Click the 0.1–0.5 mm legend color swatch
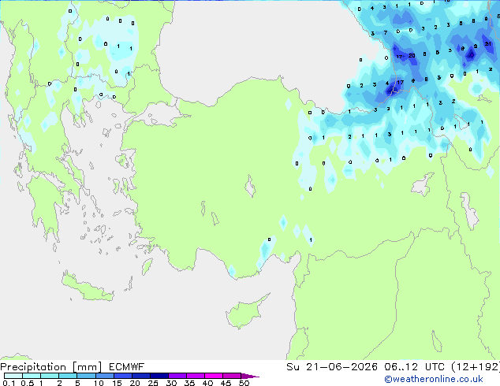Screen dimensions: 500x386 point(13,376)
